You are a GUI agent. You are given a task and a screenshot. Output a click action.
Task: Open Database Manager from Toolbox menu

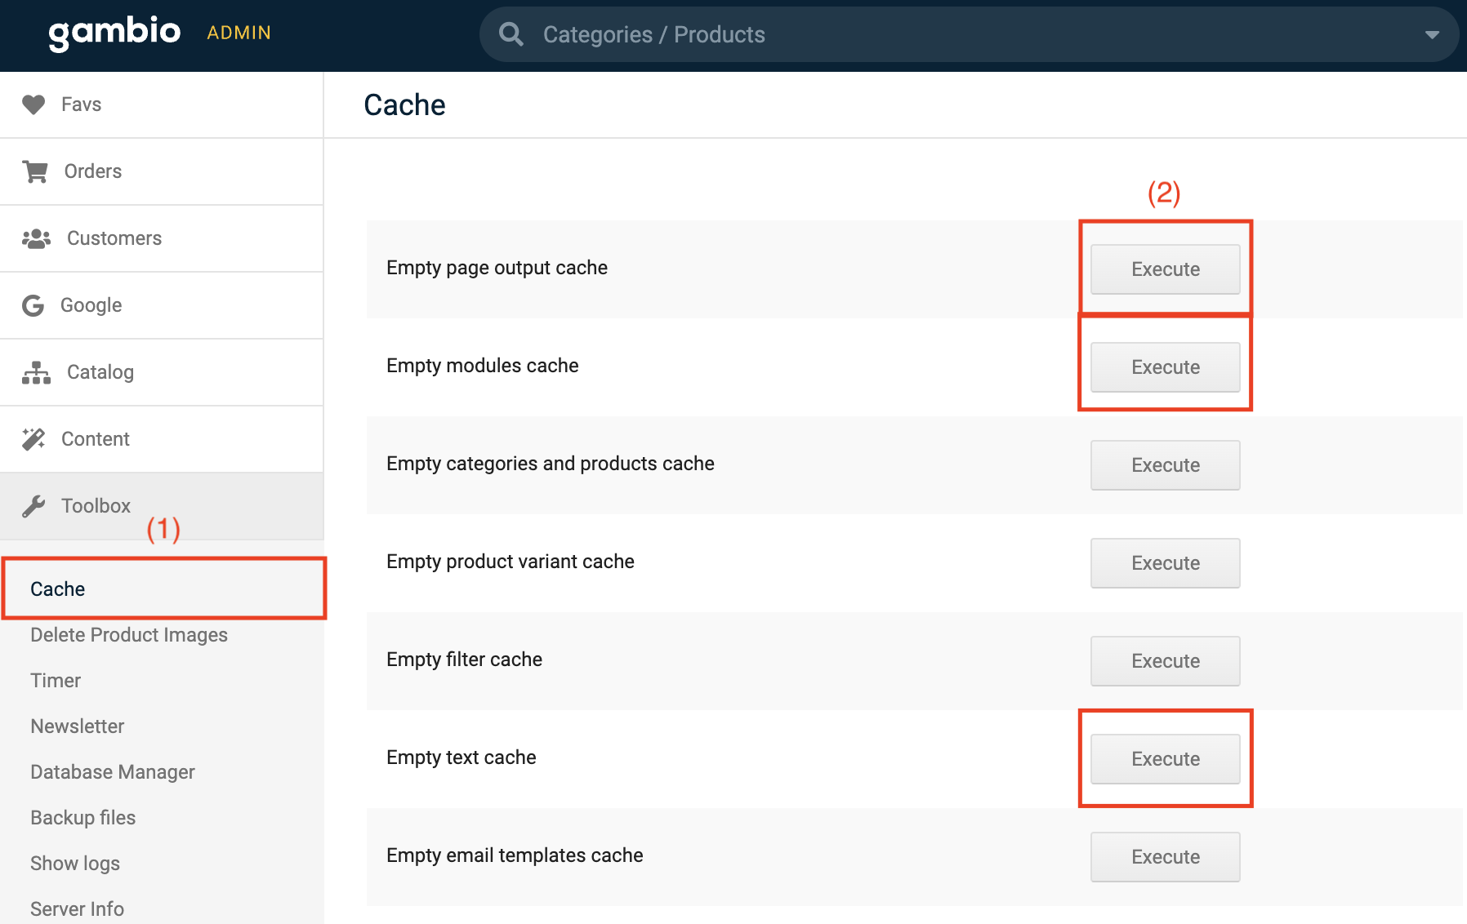click(x=113, y=772)
